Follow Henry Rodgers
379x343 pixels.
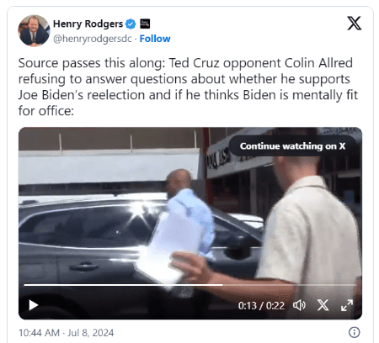[x=155, y=39]
